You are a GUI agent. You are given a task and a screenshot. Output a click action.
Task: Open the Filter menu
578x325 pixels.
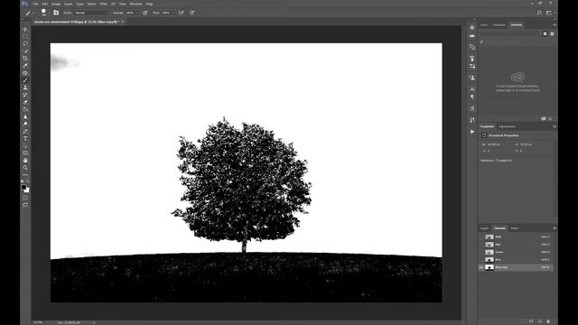[103, 4]
